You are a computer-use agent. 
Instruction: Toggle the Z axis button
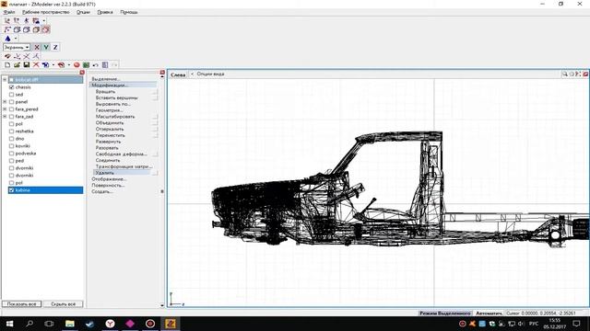click(x=55, y=47)
